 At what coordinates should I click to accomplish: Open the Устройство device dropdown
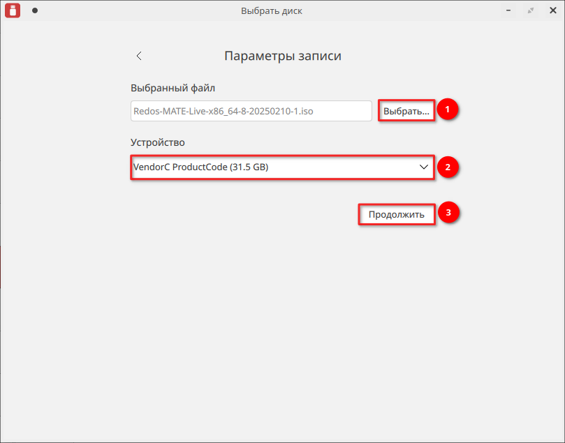282,167
